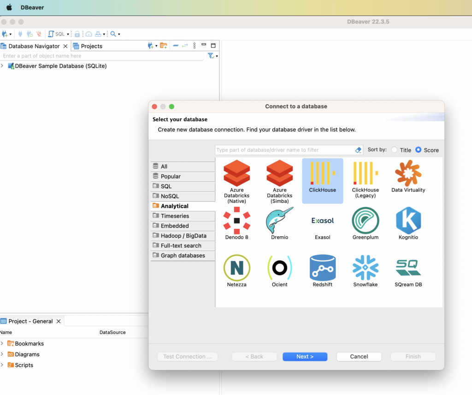Click the Cancel button in dialog
The height and width of the screenshot is (395, 472).
(359, 356)
